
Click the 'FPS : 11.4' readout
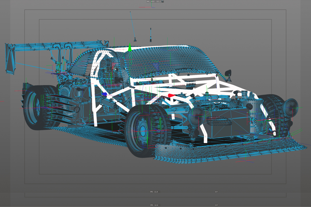click(154, 192)
